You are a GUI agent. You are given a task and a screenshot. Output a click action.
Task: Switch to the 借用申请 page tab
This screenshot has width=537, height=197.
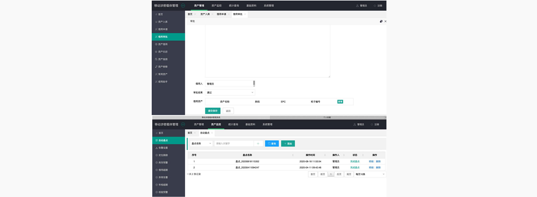point(221,14)
